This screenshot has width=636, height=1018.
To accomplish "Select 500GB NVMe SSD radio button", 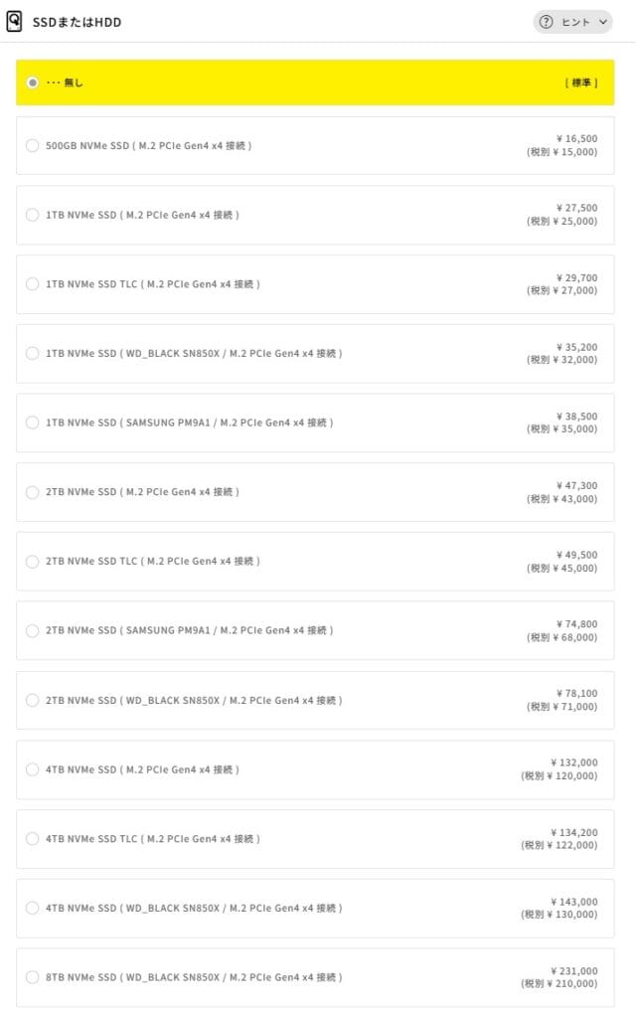I will tap(33, 145).
